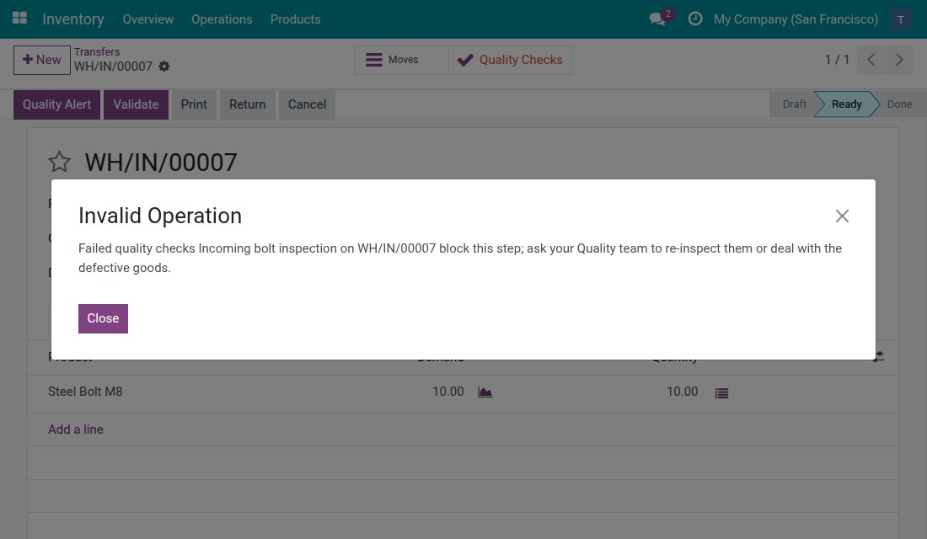
Task: Switch company My Company (San Francisco)
Action: pos(796,19)
